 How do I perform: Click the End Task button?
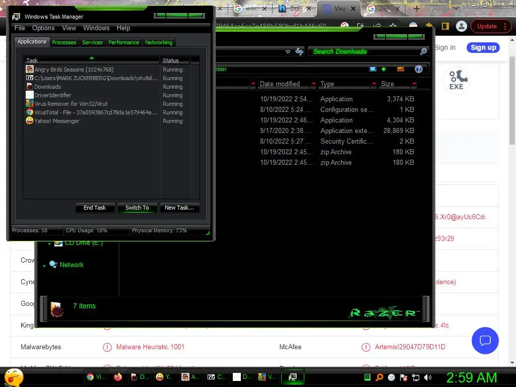point(95,208)
